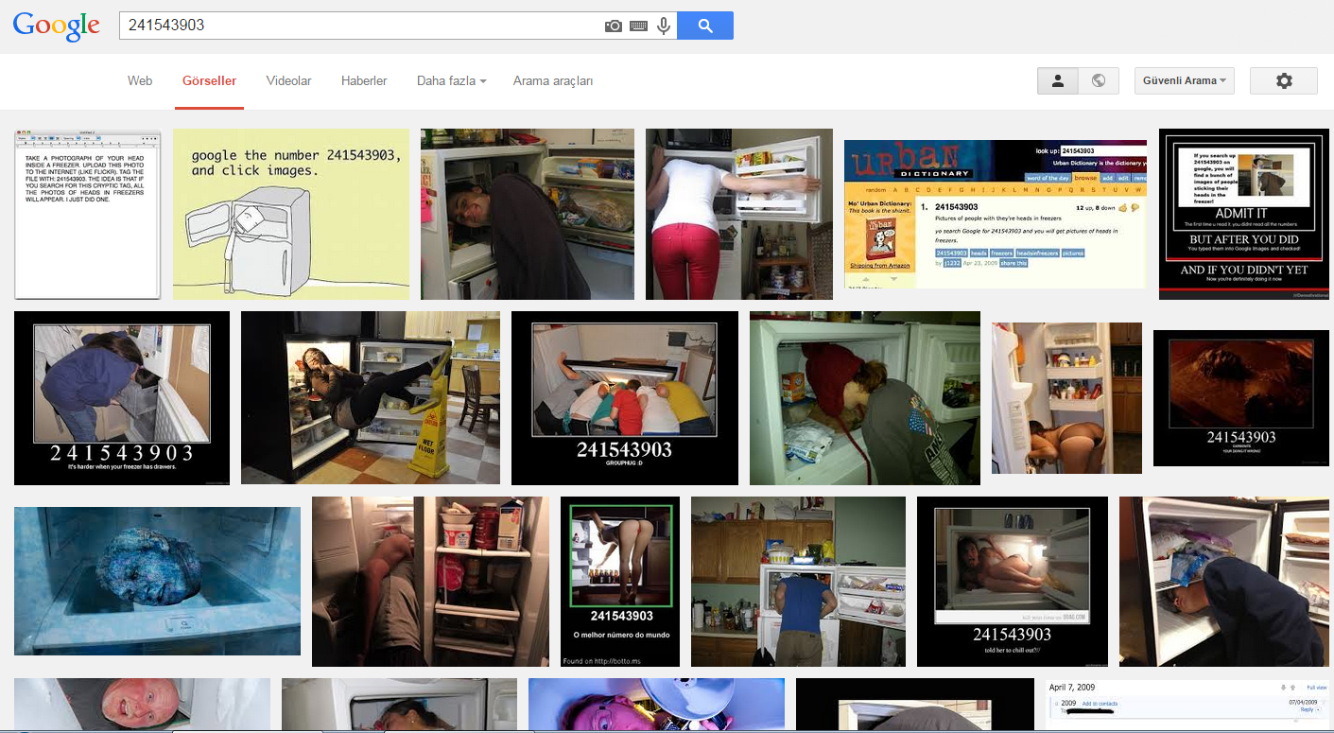Click the search by image camera icon

[x=614, y=26]
